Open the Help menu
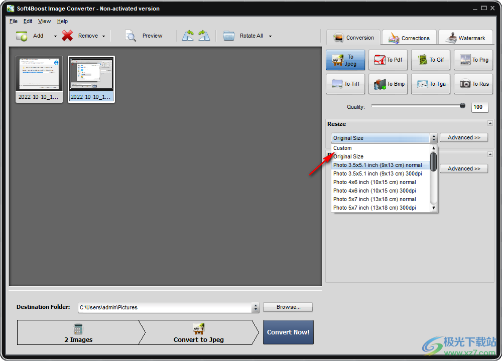This screenshot has height=361, width=502. (x=62, y=21)
